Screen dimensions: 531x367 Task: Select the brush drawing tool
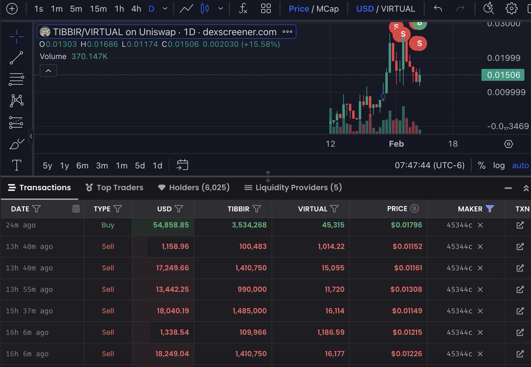tap(16, 144)
